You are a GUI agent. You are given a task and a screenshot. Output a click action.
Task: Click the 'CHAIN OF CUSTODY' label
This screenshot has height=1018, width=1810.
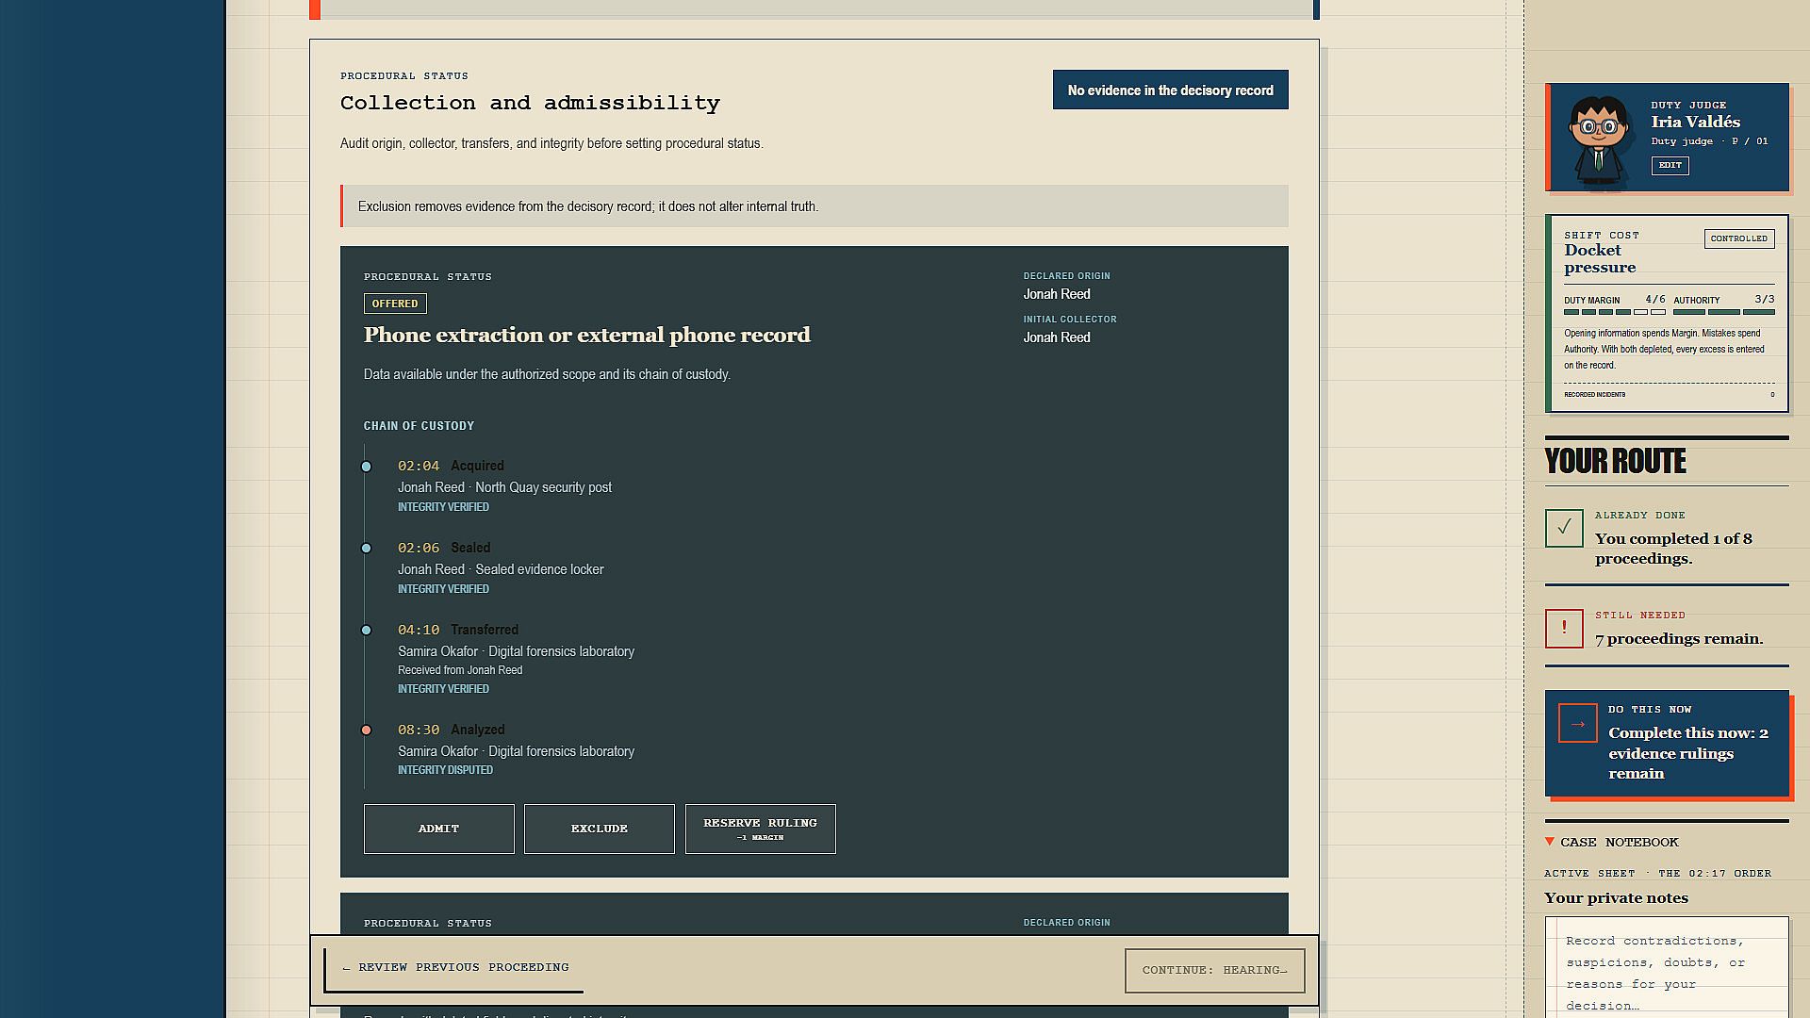click(420, 426)
